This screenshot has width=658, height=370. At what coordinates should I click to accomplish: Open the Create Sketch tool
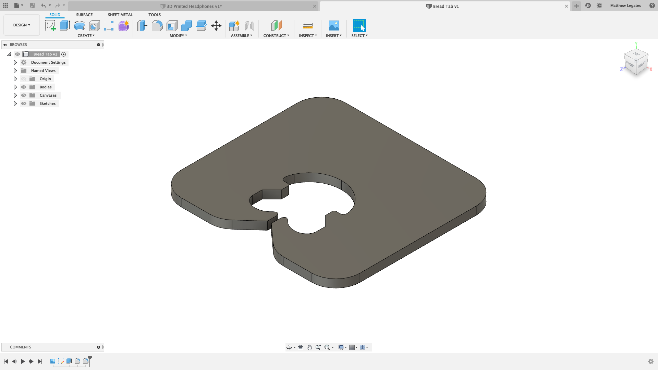(x=50, y=26)
